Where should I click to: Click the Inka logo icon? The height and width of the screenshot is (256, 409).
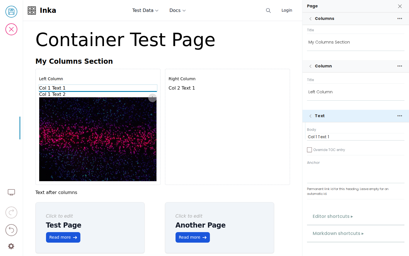(32, 11)
